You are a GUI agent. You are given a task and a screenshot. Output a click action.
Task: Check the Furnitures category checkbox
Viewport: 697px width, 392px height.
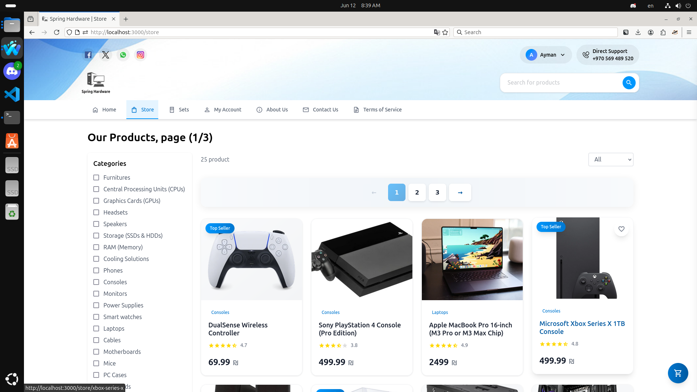[96, 177]
